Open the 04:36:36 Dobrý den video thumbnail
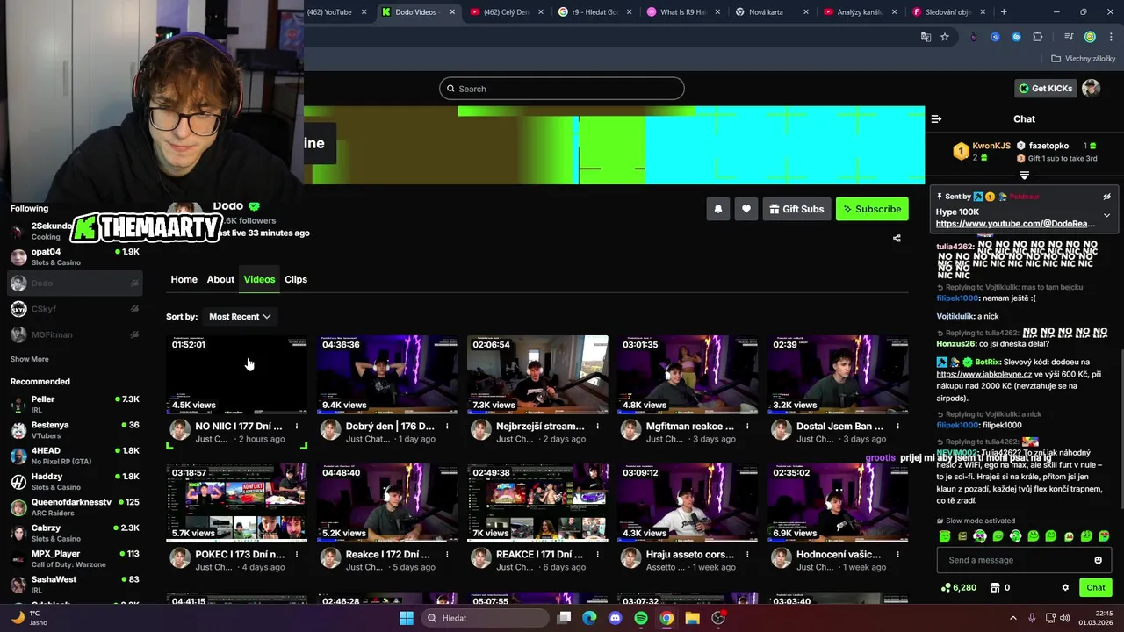1124x632 pixels. (387, 374)
